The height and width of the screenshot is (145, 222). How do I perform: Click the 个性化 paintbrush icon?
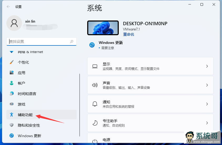pos(12,62)
